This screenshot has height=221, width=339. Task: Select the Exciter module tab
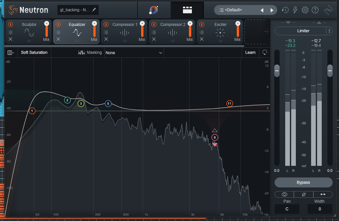[220, 32]
